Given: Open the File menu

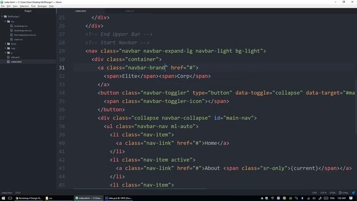Looking at the screenshot, I should click(x=3, y=6).
